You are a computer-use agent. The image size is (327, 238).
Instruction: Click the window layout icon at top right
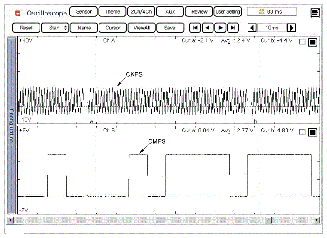(315, 13)
